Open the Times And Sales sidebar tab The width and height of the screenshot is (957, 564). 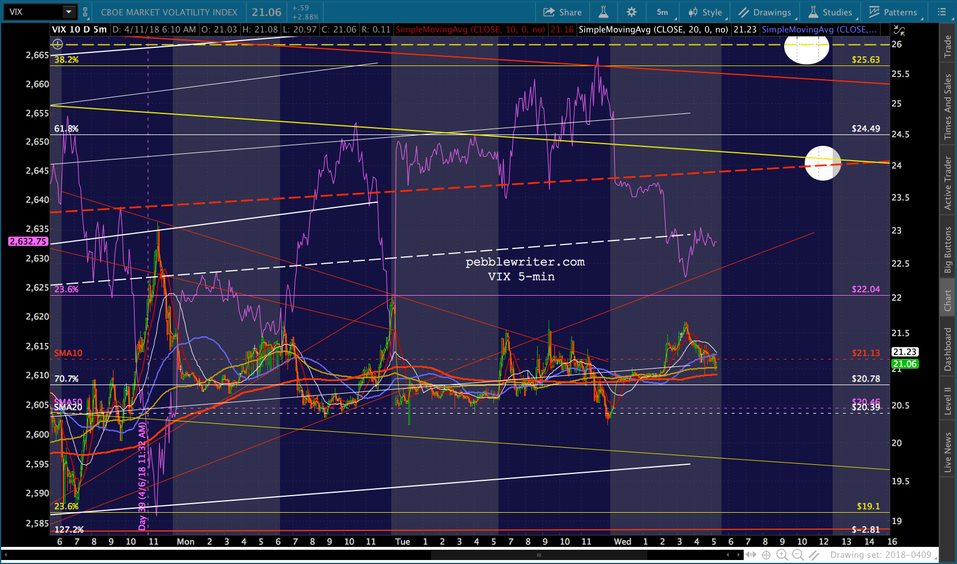(x=947, y=107)
